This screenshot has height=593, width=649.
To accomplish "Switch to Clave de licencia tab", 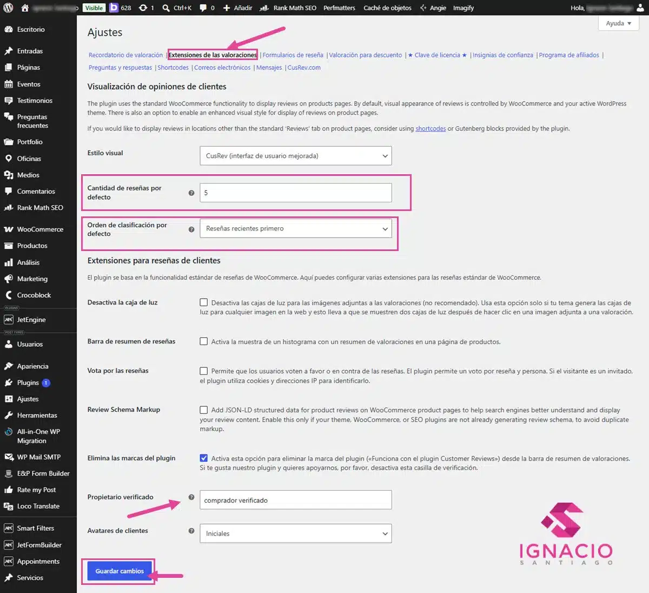I will [x=437, y=55].
